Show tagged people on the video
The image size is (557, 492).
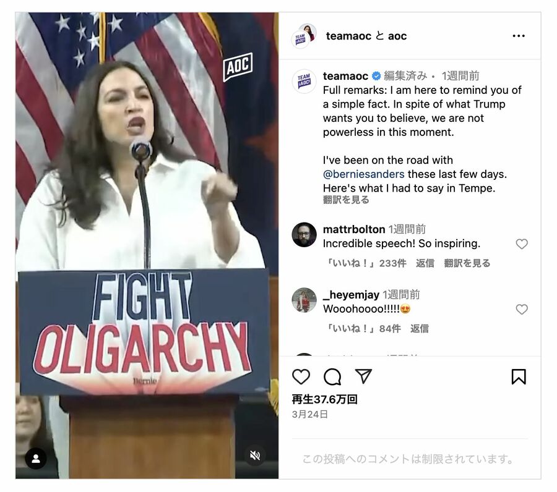35,458
